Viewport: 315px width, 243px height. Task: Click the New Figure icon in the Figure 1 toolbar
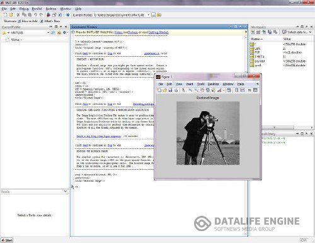[159, 90]
